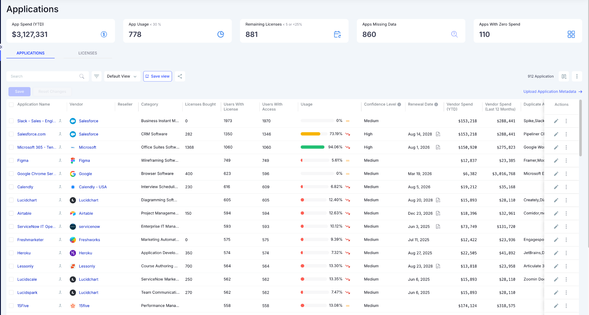Edit the Figma row with pencil icon
This screenshot has height=315, width=589.
coord(556,161)
